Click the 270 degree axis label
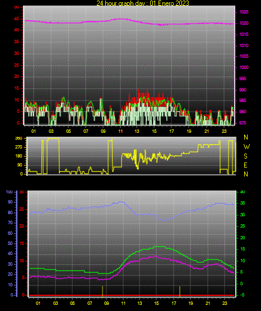Viewport: 261px width, 311px height. point(18,147)
